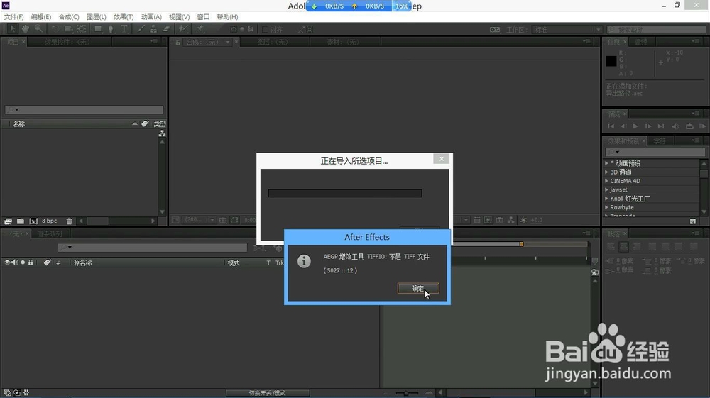Click the import progress bar
Image resolution: width=710 pixels, height=398 pixels.
coord(345,193)
